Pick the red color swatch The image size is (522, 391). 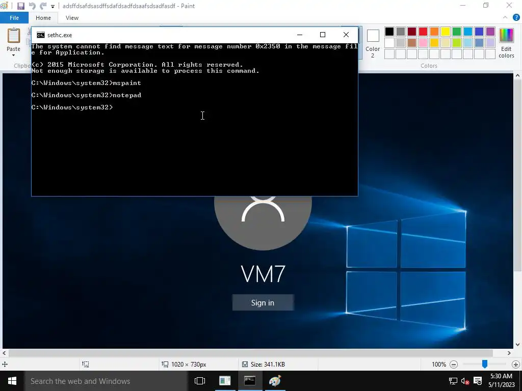coord(423,32)
